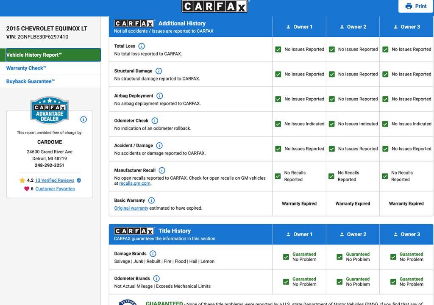The image size is (434, 305).
Task: Click Guaranteed No Problem Damage Brands Owner 2
Action: coord(358,257)
